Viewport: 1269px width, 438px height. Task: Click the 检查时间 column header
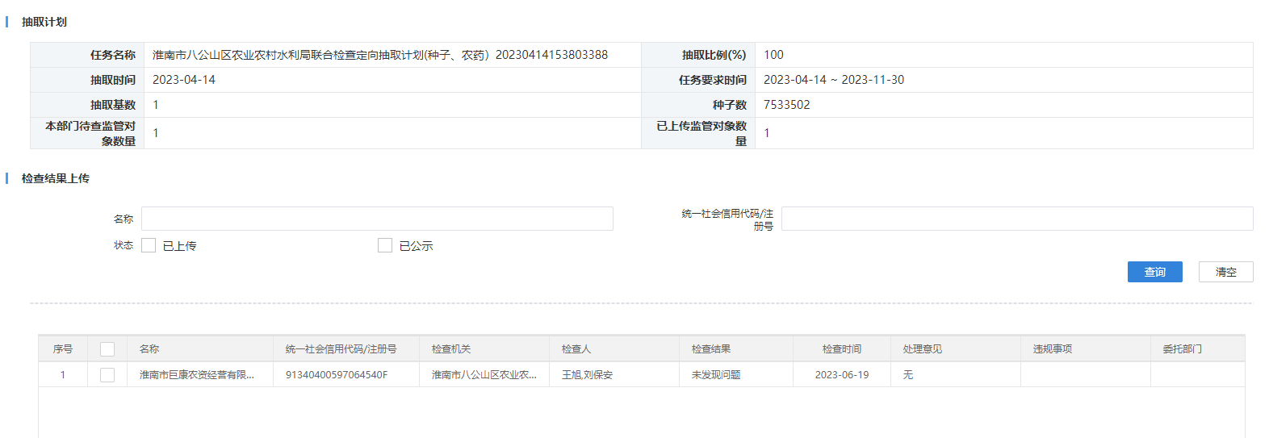click(841, 349)
